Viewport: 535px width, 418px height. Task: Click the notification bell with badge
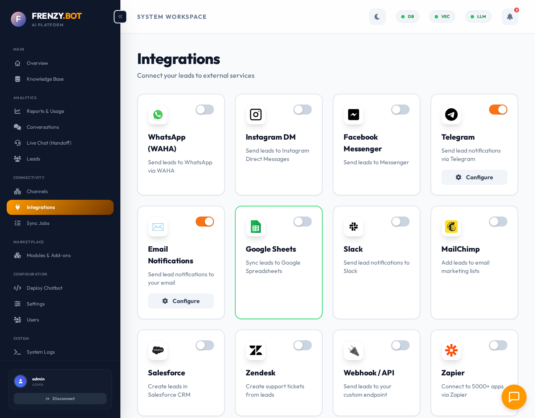(x=510, y=17)
